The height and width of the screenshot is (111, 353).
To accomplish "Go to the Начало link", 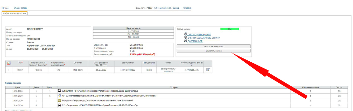I will [x=5, y=8].
